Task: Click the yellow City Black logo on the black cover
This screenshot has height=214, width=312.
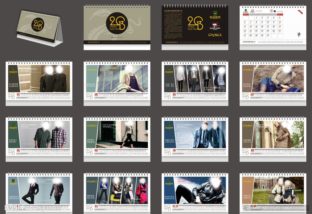Action: point(215,35)
